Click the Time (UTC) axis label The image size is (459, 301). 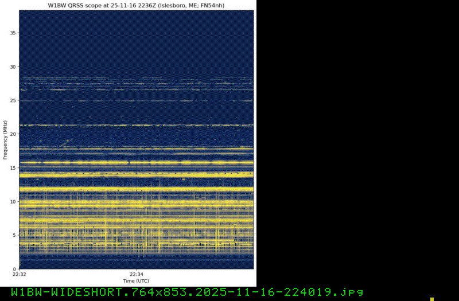[x=136, y=281]
